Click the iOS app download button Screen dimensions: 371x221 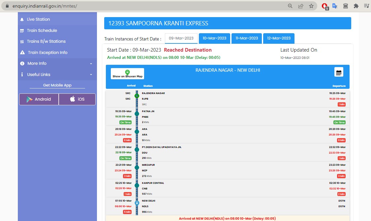[x=77, y=99]
